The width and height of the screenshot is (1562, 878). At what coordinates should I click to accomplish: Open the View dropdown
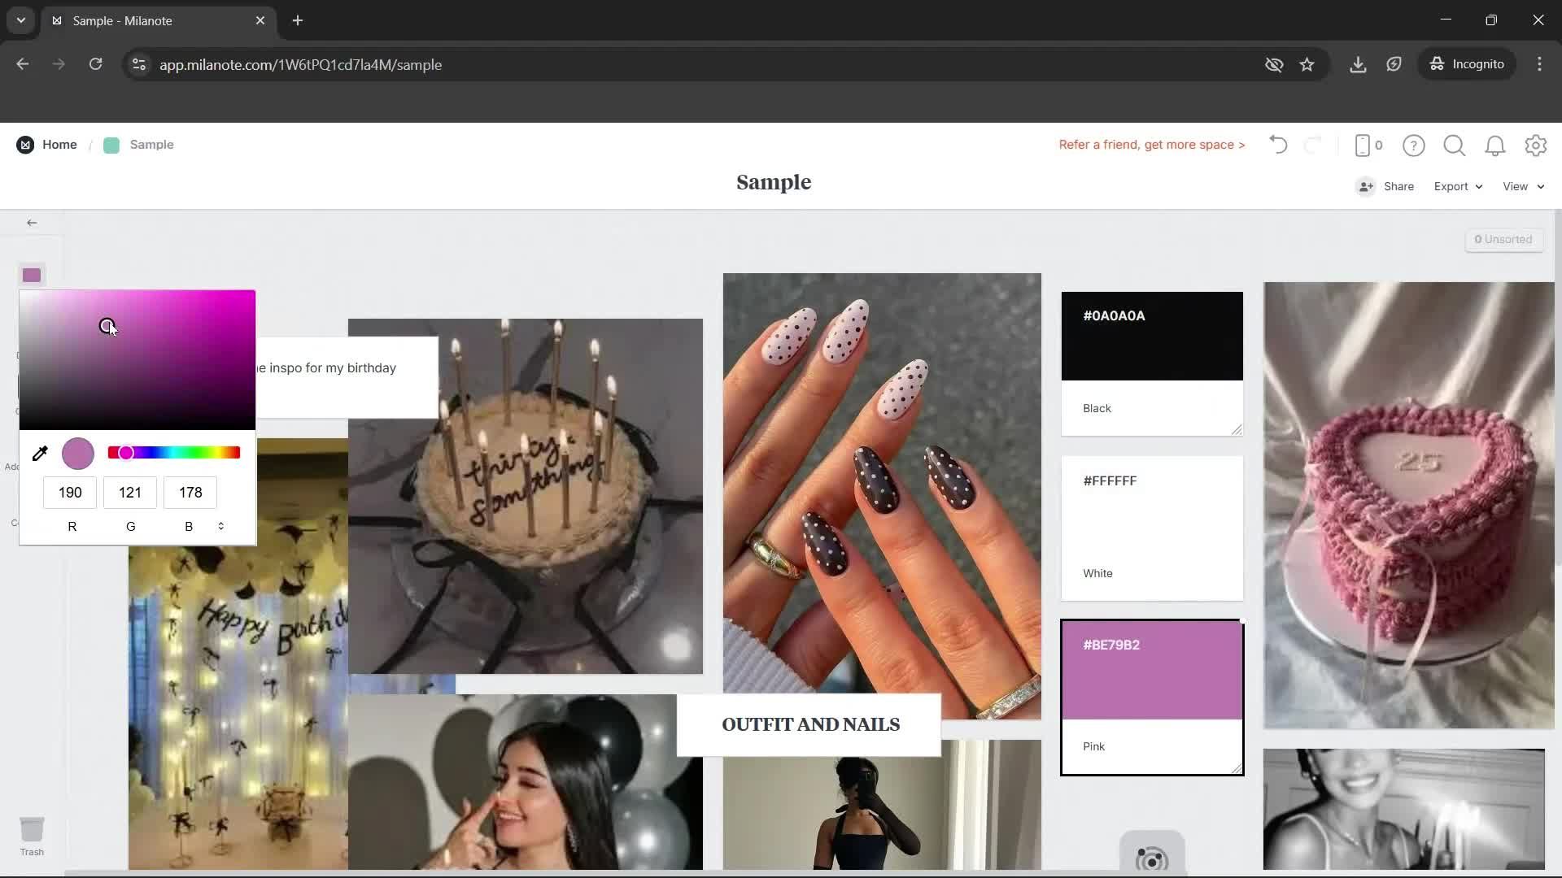[x=1521, y=186]
